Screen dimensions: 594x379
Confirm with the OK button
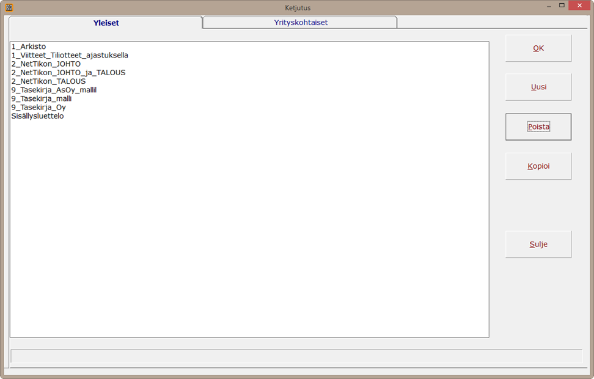(x=538, y=48)
